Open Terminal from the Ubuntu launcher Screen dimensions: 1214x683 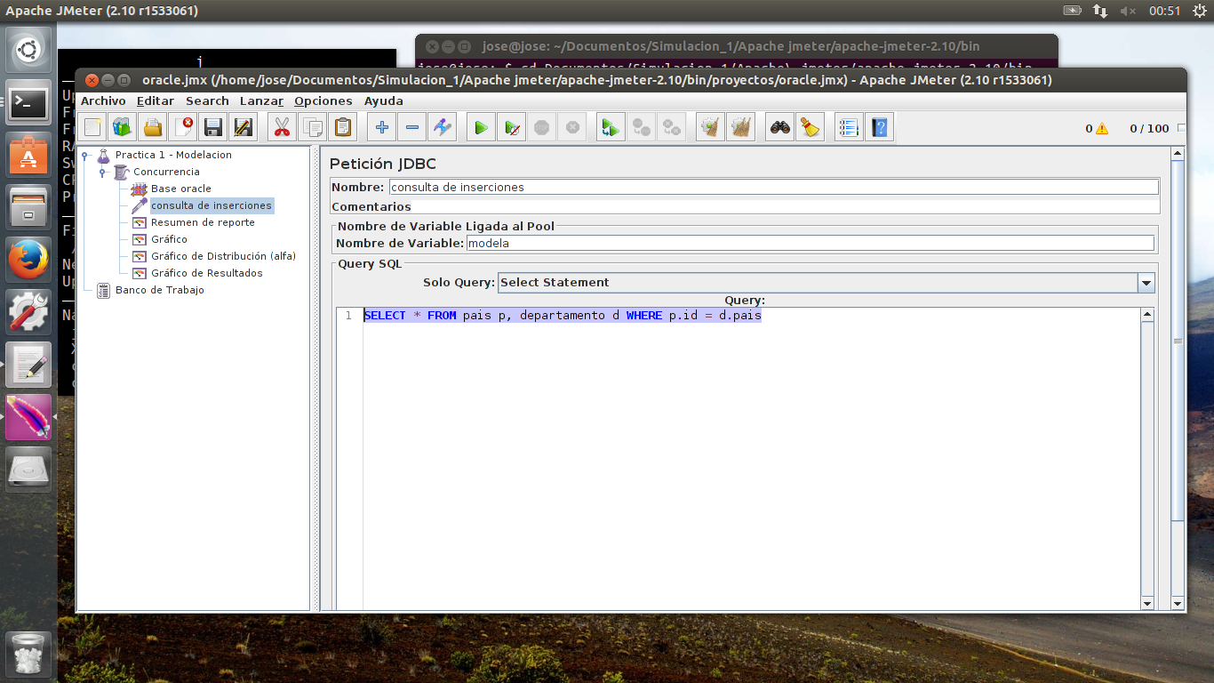pyautogui.click(x=29, y=104)
